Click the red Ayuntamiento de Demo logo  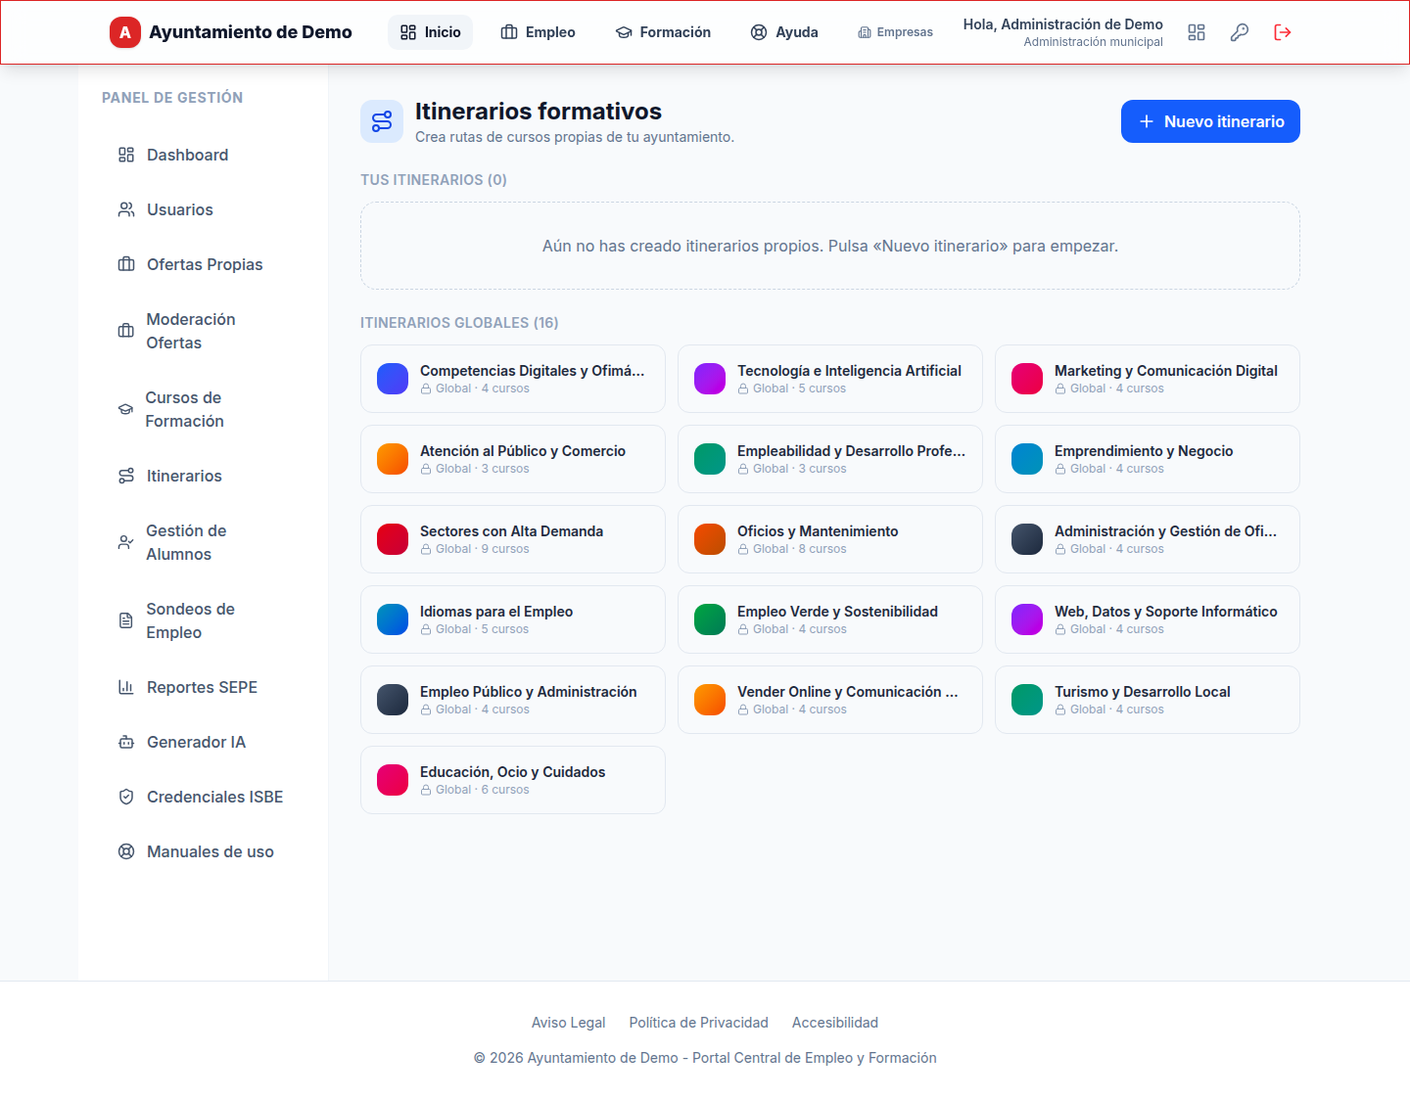click(125, 32)
